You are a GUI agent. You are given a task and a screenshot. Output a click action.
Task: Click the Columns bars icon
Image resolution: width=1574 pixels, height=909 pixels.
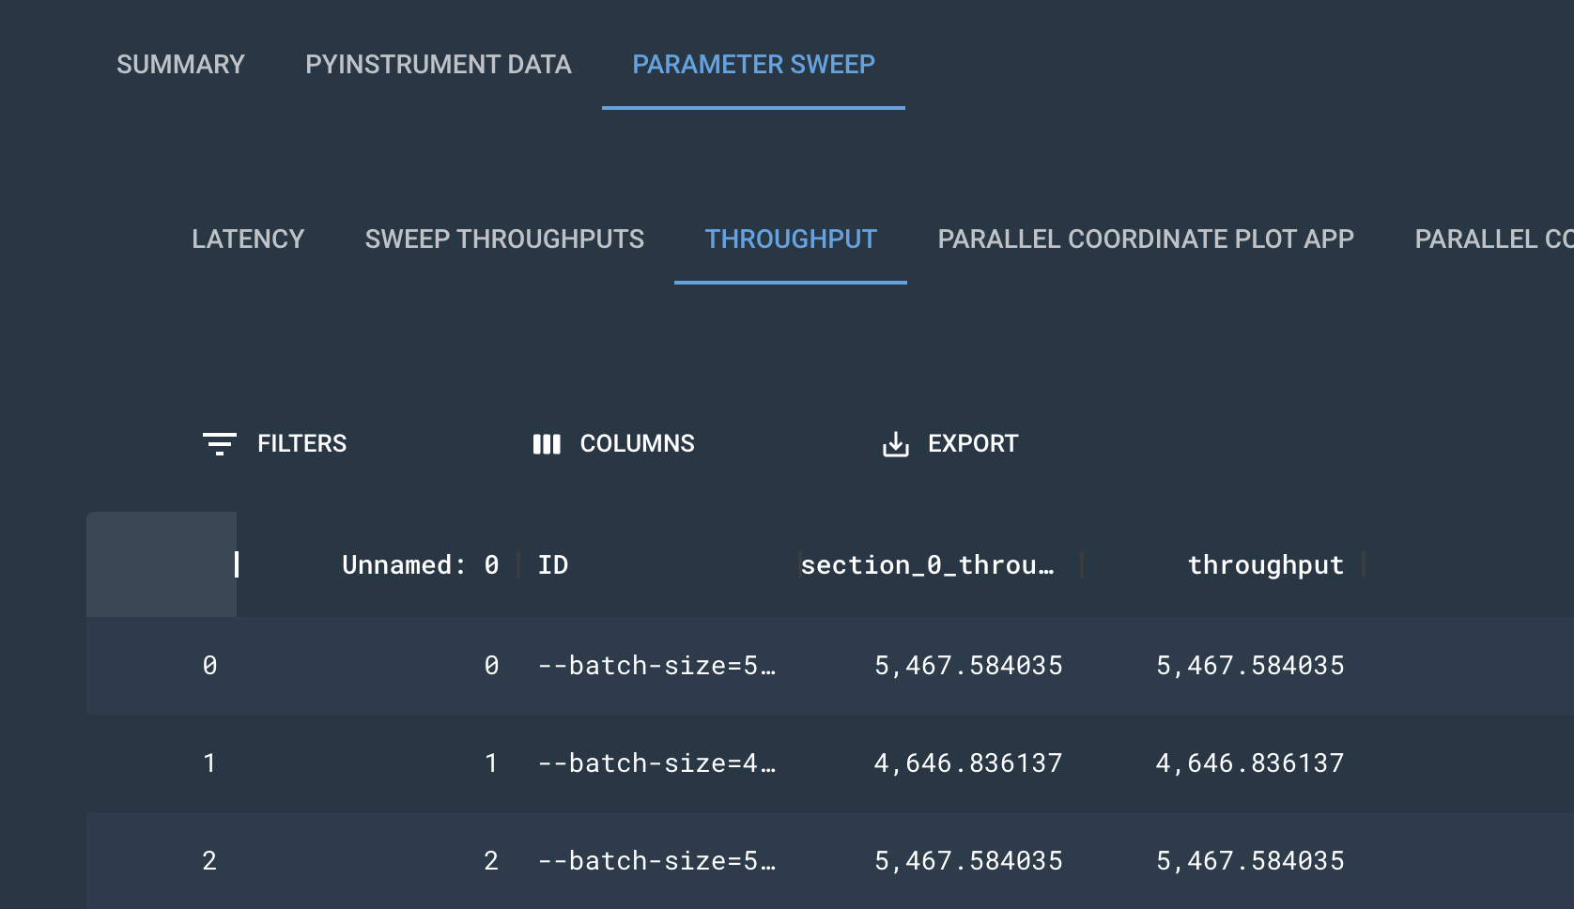coord(547,444)
